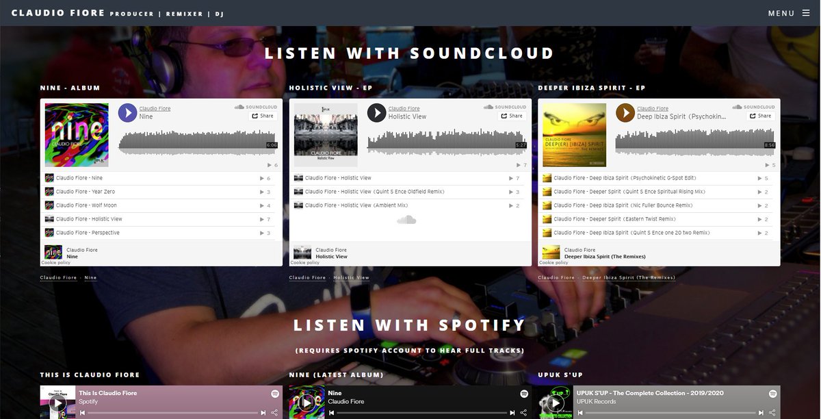Image resolution: width=821 pixels, height=419 pixels.
Task: Open the MENU at top right
Action: 780,12
